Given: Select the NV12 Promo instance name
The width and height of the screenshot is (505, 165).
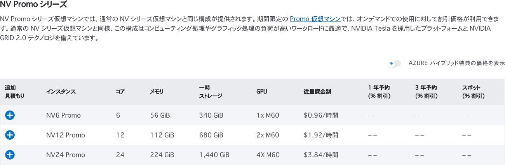Looking at the screenshot, I should coord(65,135).
